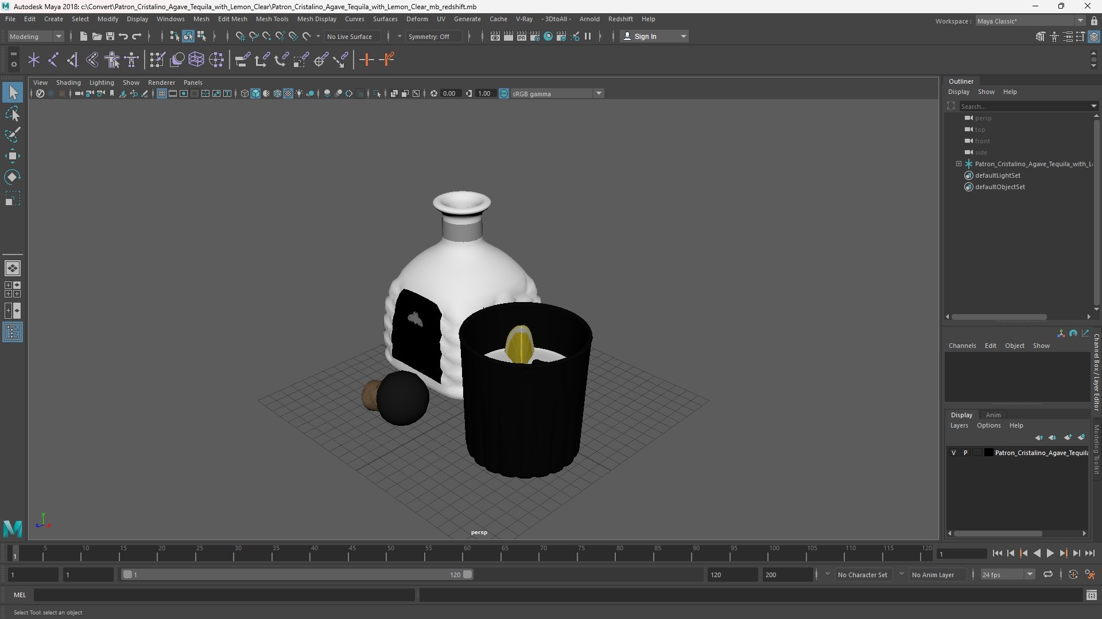Click the current frame input field
The width and height of the screenshot is (1102, 619).
(x=961, y=554)
